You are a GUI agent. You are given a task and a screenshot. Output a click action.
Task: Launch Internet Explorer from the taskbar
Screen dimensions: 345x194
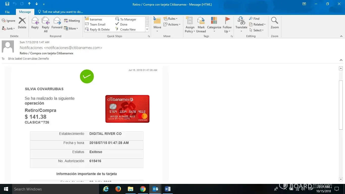[x=106, y=189]
